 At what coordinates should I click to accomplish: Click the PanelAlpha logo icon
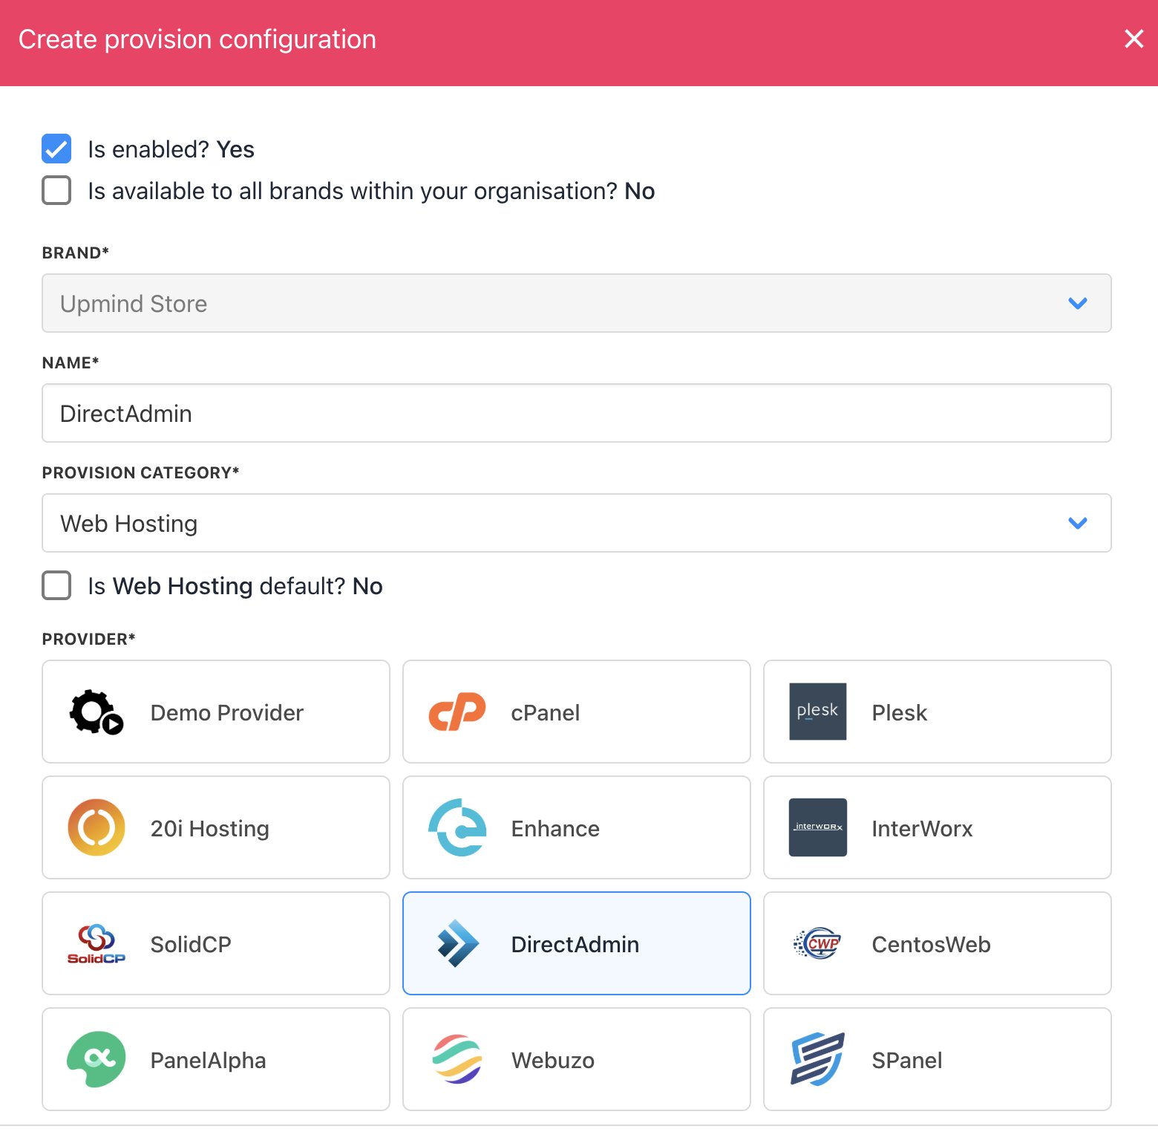(96, 1059)
